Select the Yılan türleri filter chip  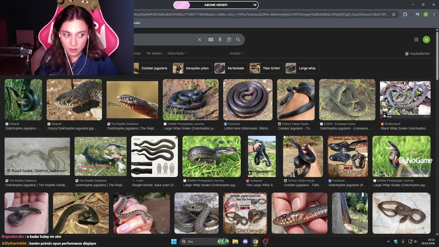[x=266, y=68]
